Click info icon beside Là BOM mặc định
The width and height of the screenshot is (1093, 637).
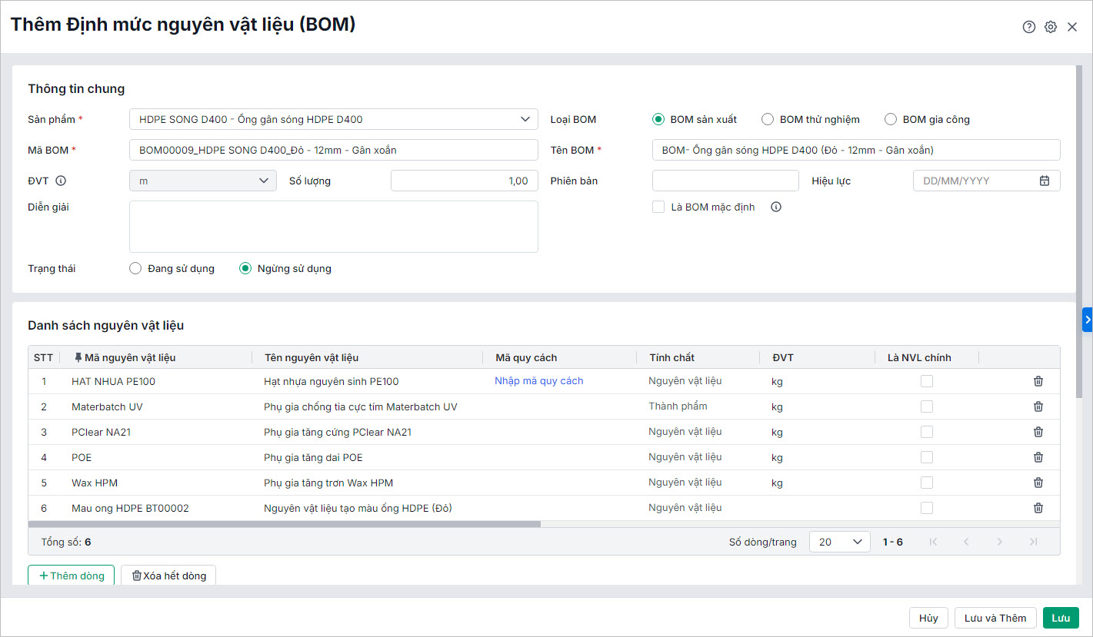coord(775,207)
